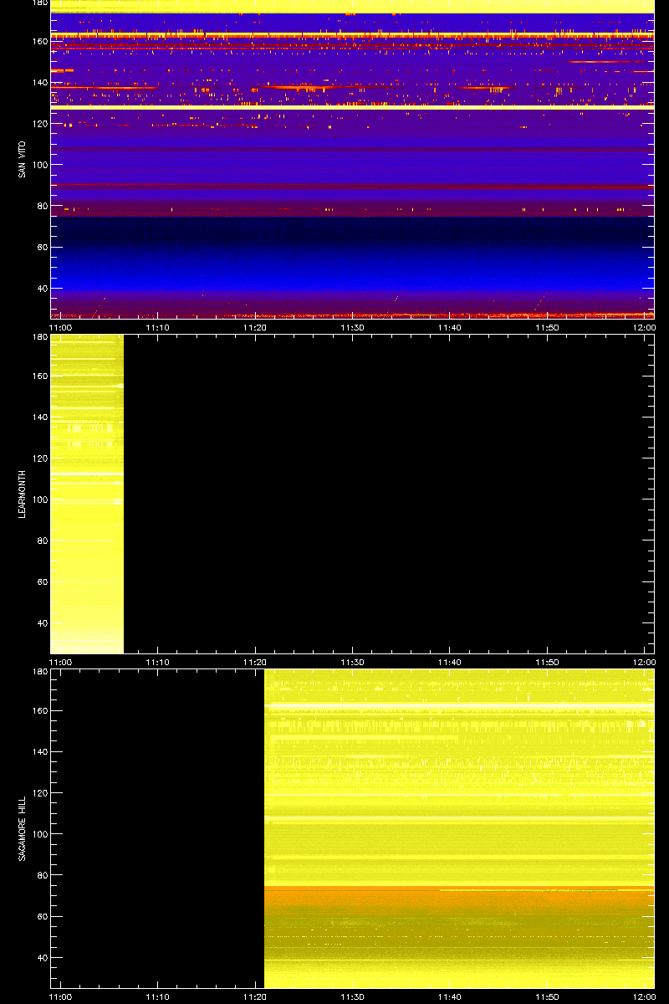Click 11:40 time label under Learmonth plot

coord(450,662)
